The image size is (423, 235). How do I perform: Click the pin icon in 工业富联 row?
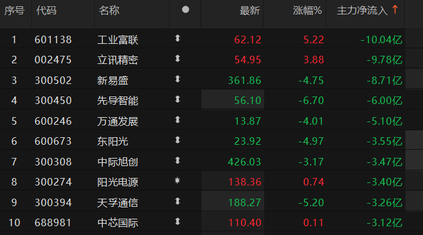177,38
